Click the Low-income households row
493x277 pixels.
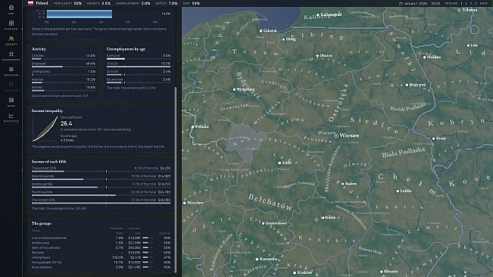pos(101,238)
